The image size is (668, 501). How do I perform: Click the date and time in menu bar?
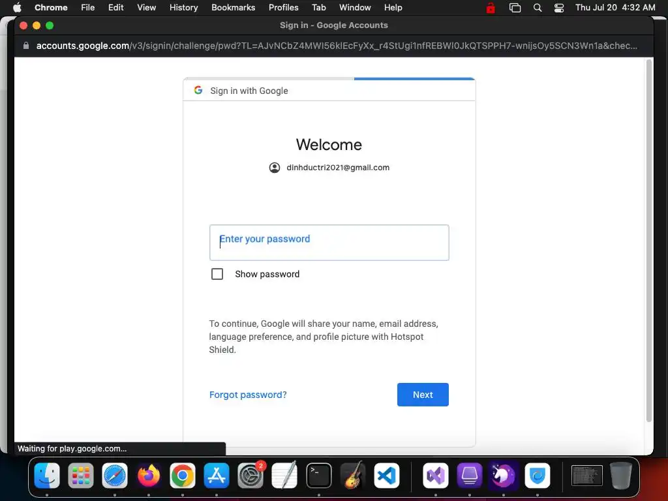pos(615,7)
